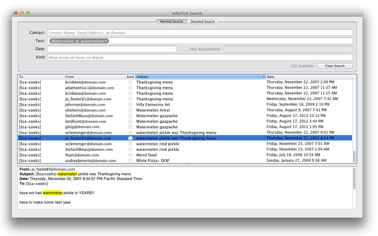Click the mail icon for lordhunt's Watermelon gazpacho

click(x=130, y=121)
